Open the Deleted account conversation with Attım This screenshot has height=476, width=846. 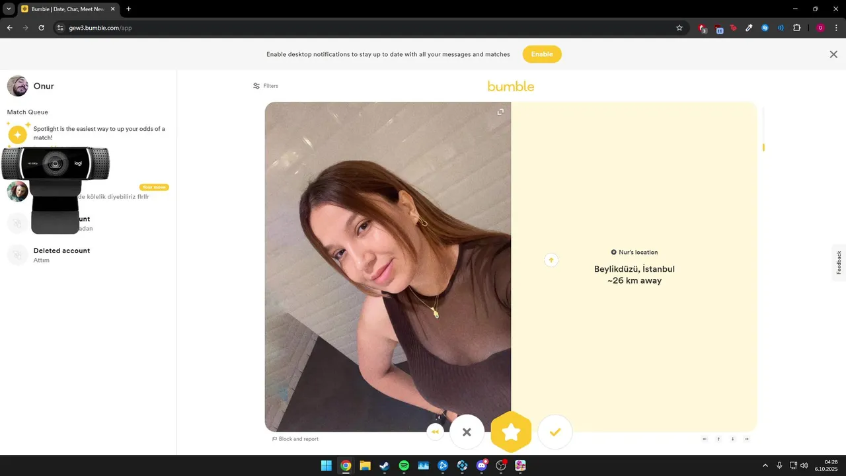(x=88, y=255)
